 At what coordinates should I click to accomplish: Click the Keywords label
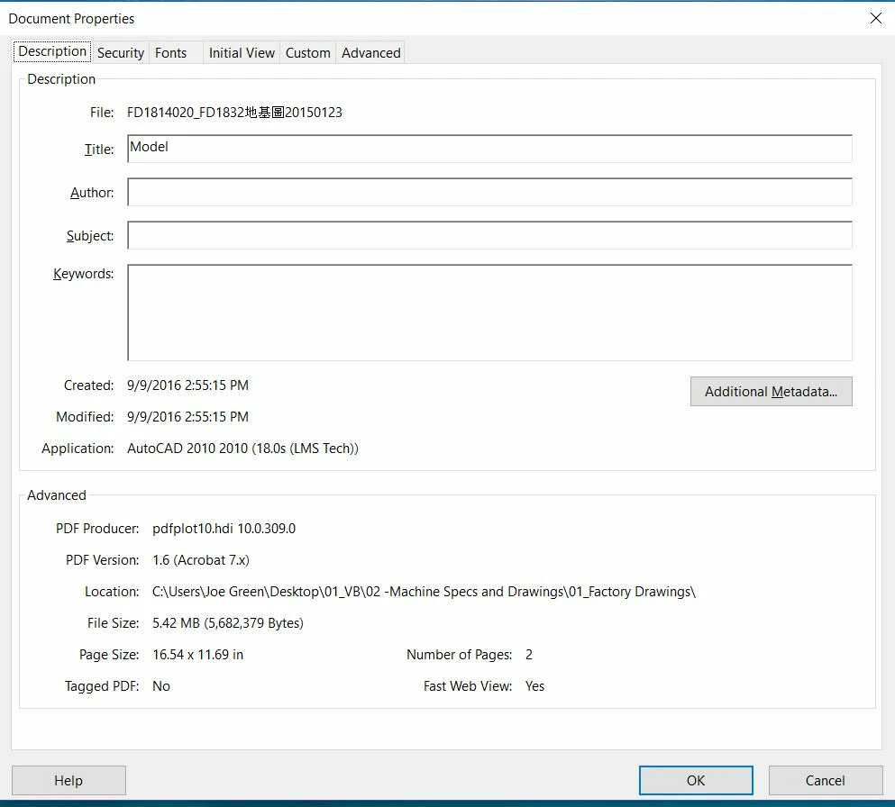[x=83, y=274]
